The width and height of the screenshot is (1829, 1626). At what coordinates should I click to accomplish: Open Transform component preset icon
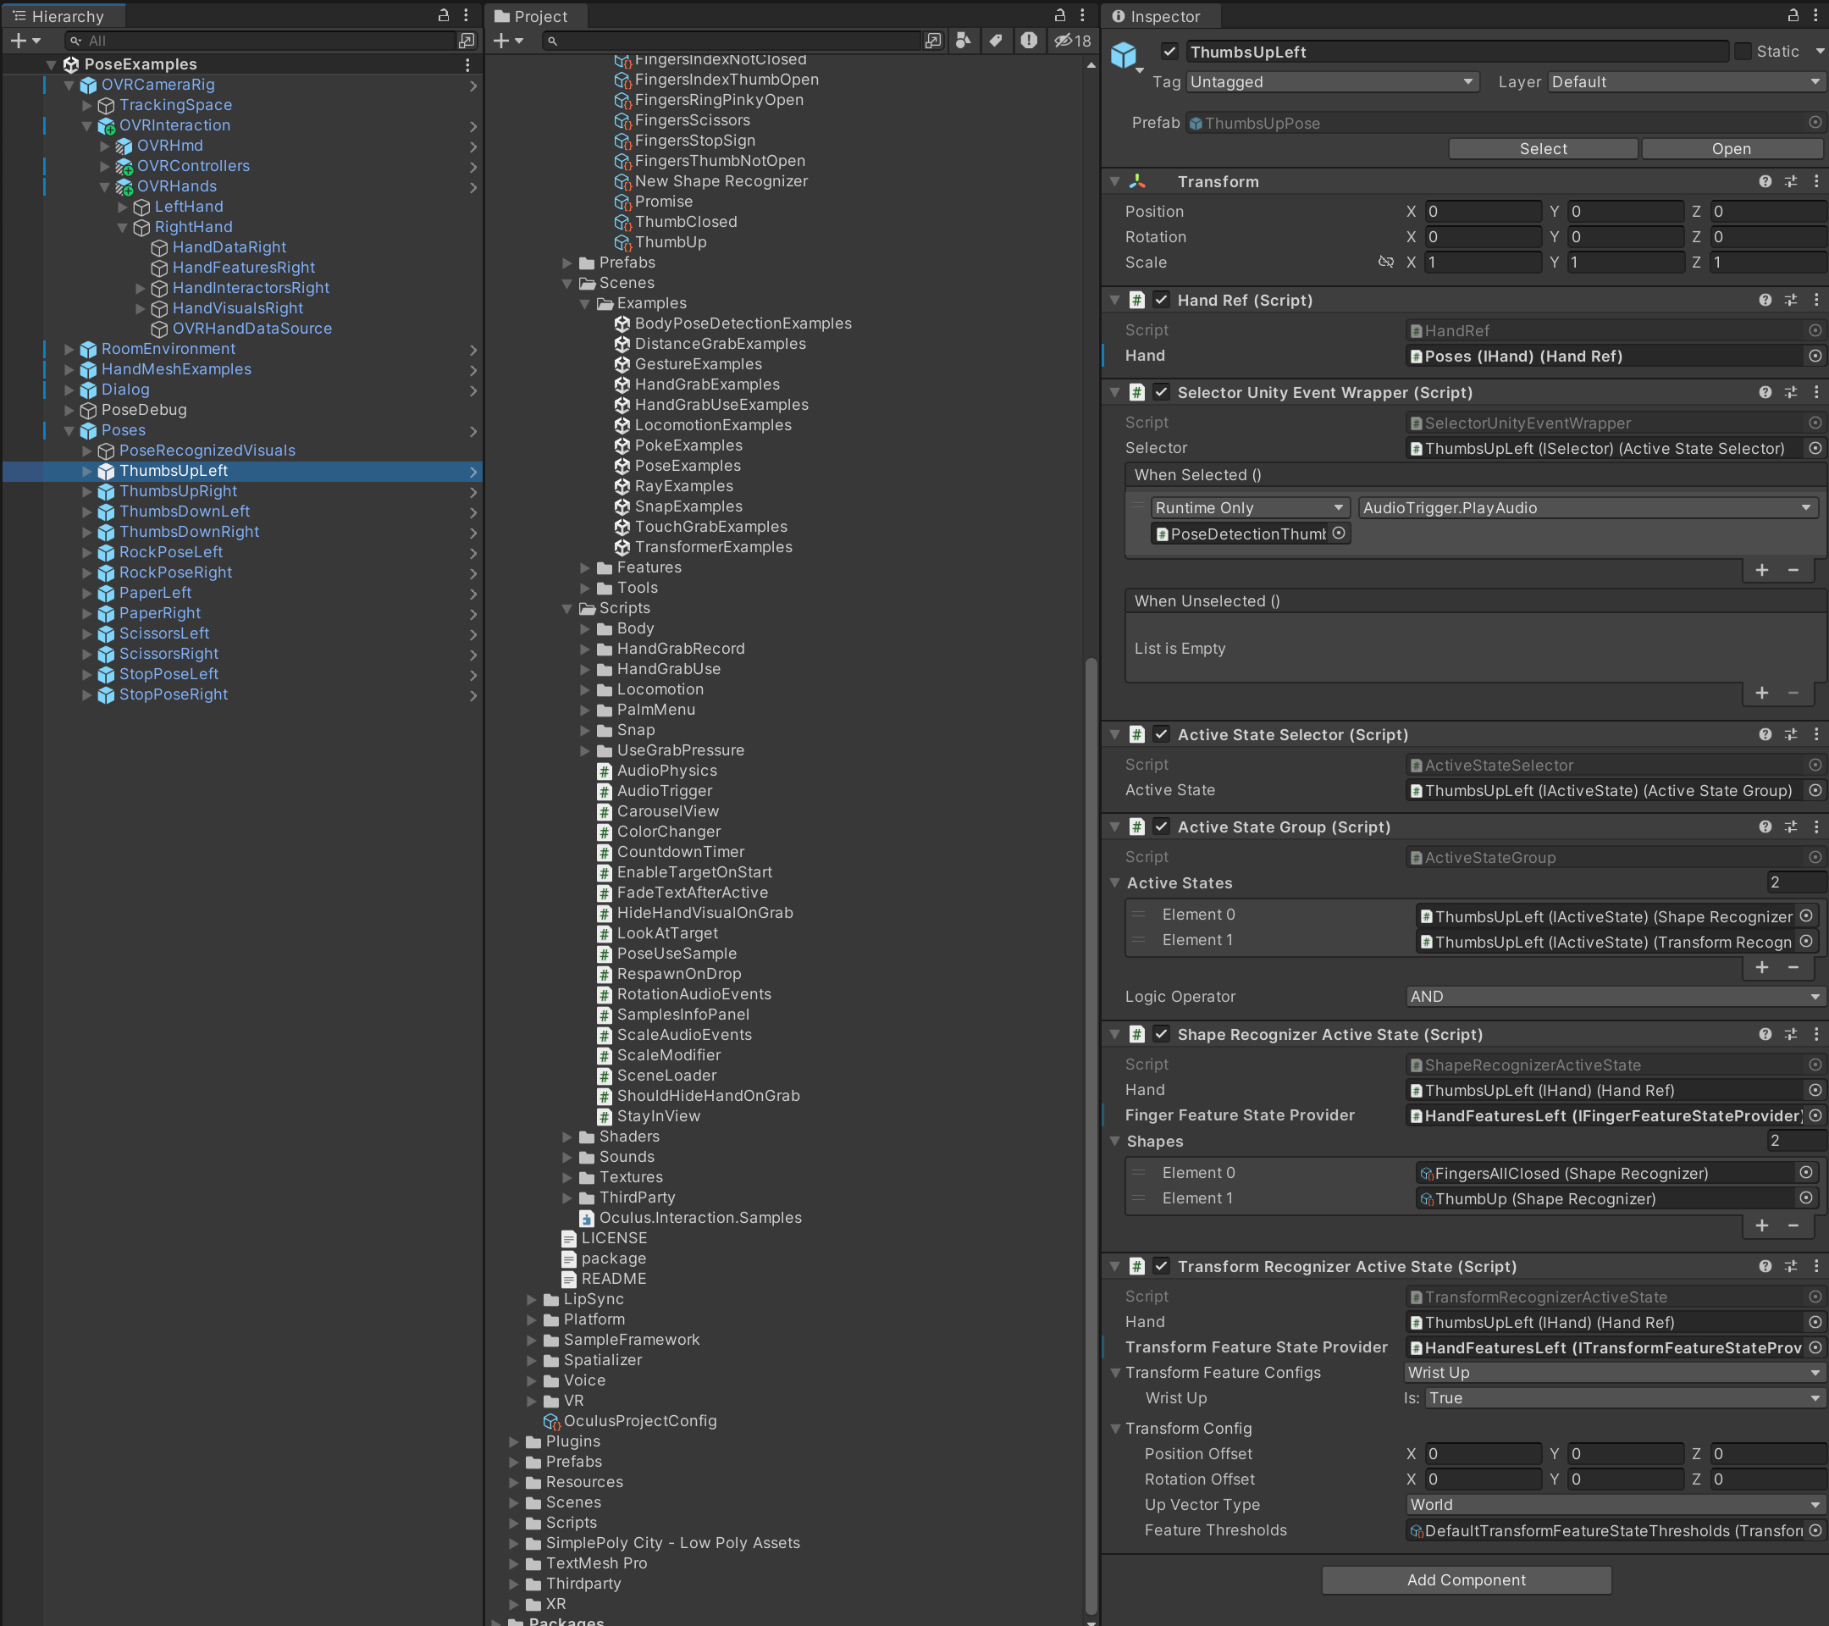coord(1791,182)
